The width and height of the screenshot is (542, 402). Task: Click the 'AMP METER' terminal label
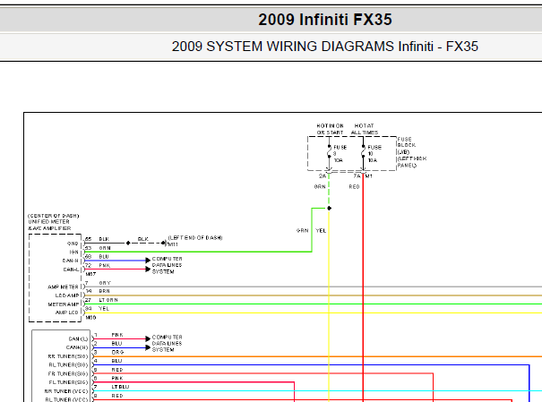[x=63, y=287]
